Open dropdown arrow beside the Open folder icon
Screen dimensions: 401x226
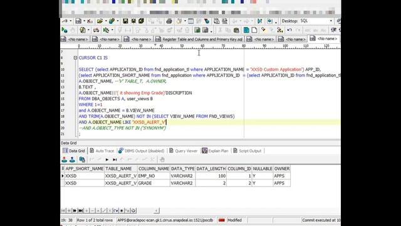(105, 21)
